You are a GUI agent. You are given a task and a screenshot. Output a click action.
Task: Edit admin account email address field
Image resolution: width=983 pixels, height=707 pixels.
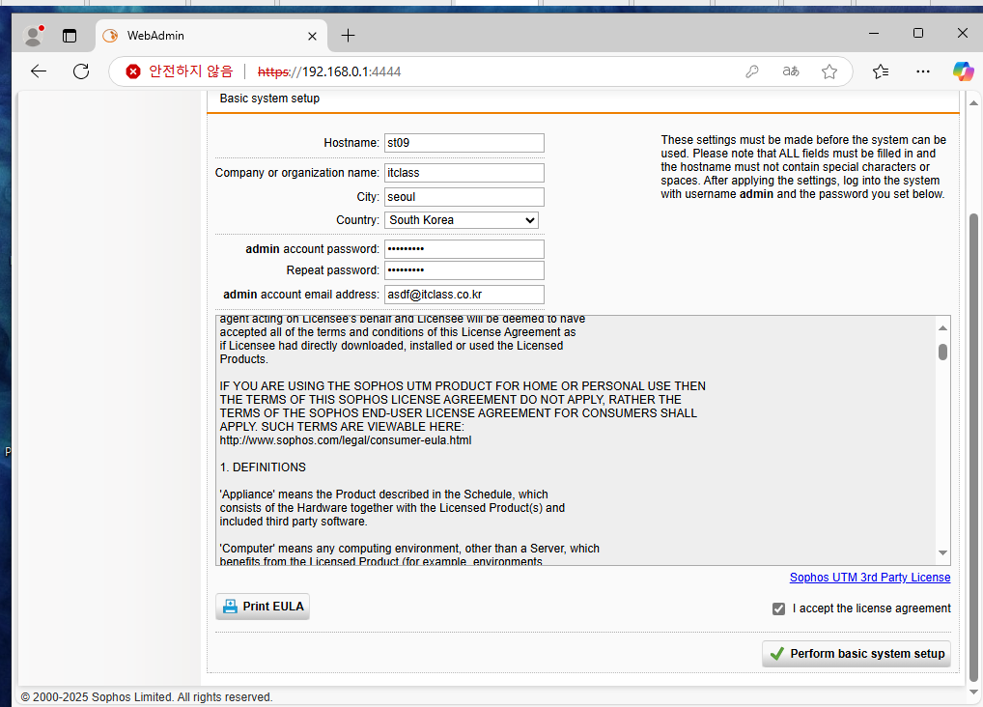point(463,295)
